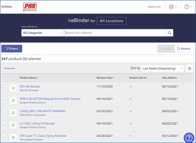Open the LU 208 Cutting Oil document icon
Image resolution: width=196 pixels, height=143 pixels.
[x=13, y=125]
